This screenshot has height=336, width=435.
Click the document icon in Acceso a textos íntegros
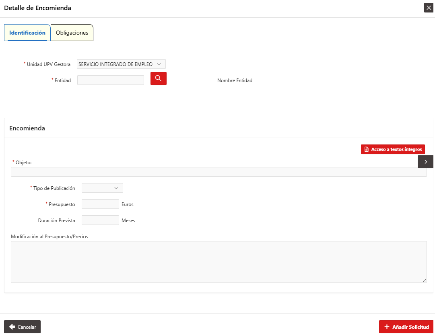coord(367,149)
